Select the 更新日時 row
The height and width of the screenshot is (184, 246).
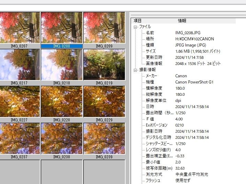tap(175, 57)
